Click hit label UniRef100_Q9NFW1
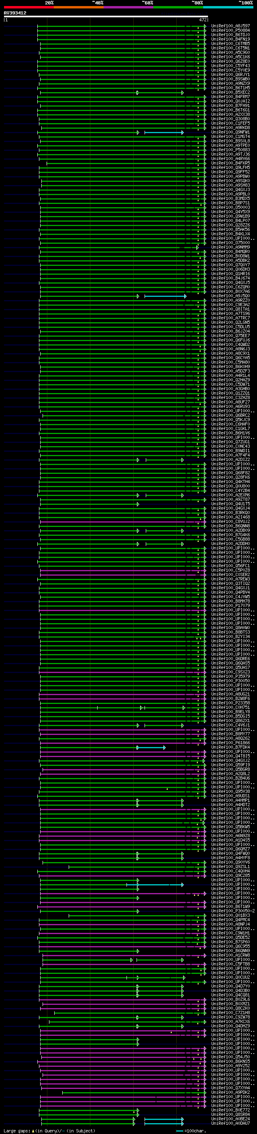The image size is (257, 1134). [230, 132]
